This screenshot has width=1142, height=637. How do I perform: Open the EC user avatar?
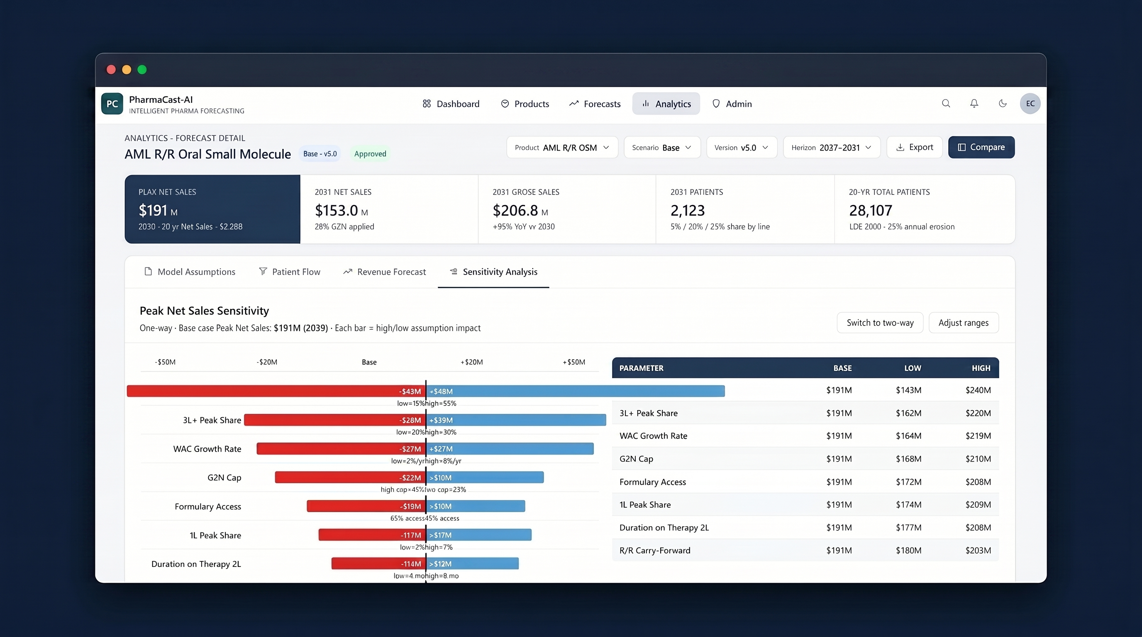[1030, 103]
